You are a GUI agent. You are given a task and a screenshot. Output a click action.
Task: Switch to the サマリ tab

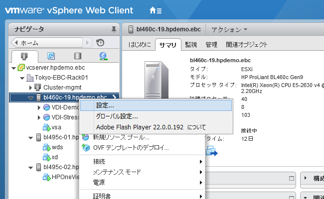point(168,45)
